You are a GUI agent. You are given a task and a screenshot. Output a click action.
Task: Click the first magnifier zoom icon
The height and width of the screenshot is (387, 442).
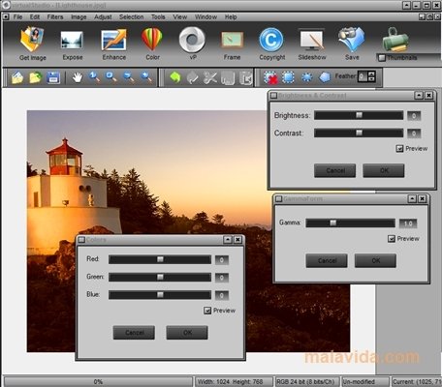(x=94, y=77)
